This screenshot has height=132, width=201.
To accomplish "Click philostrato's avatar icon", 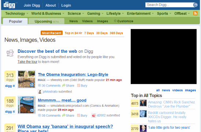I will click(x=40, y=92).
